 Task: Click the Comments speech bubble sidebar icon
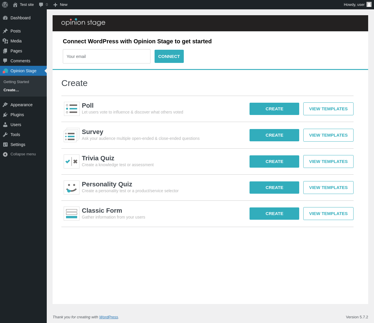click(x=5, y=61)
